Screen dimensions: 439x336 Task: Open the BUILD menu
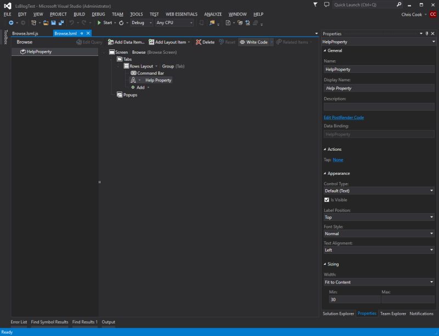click(x=79, y=14)
